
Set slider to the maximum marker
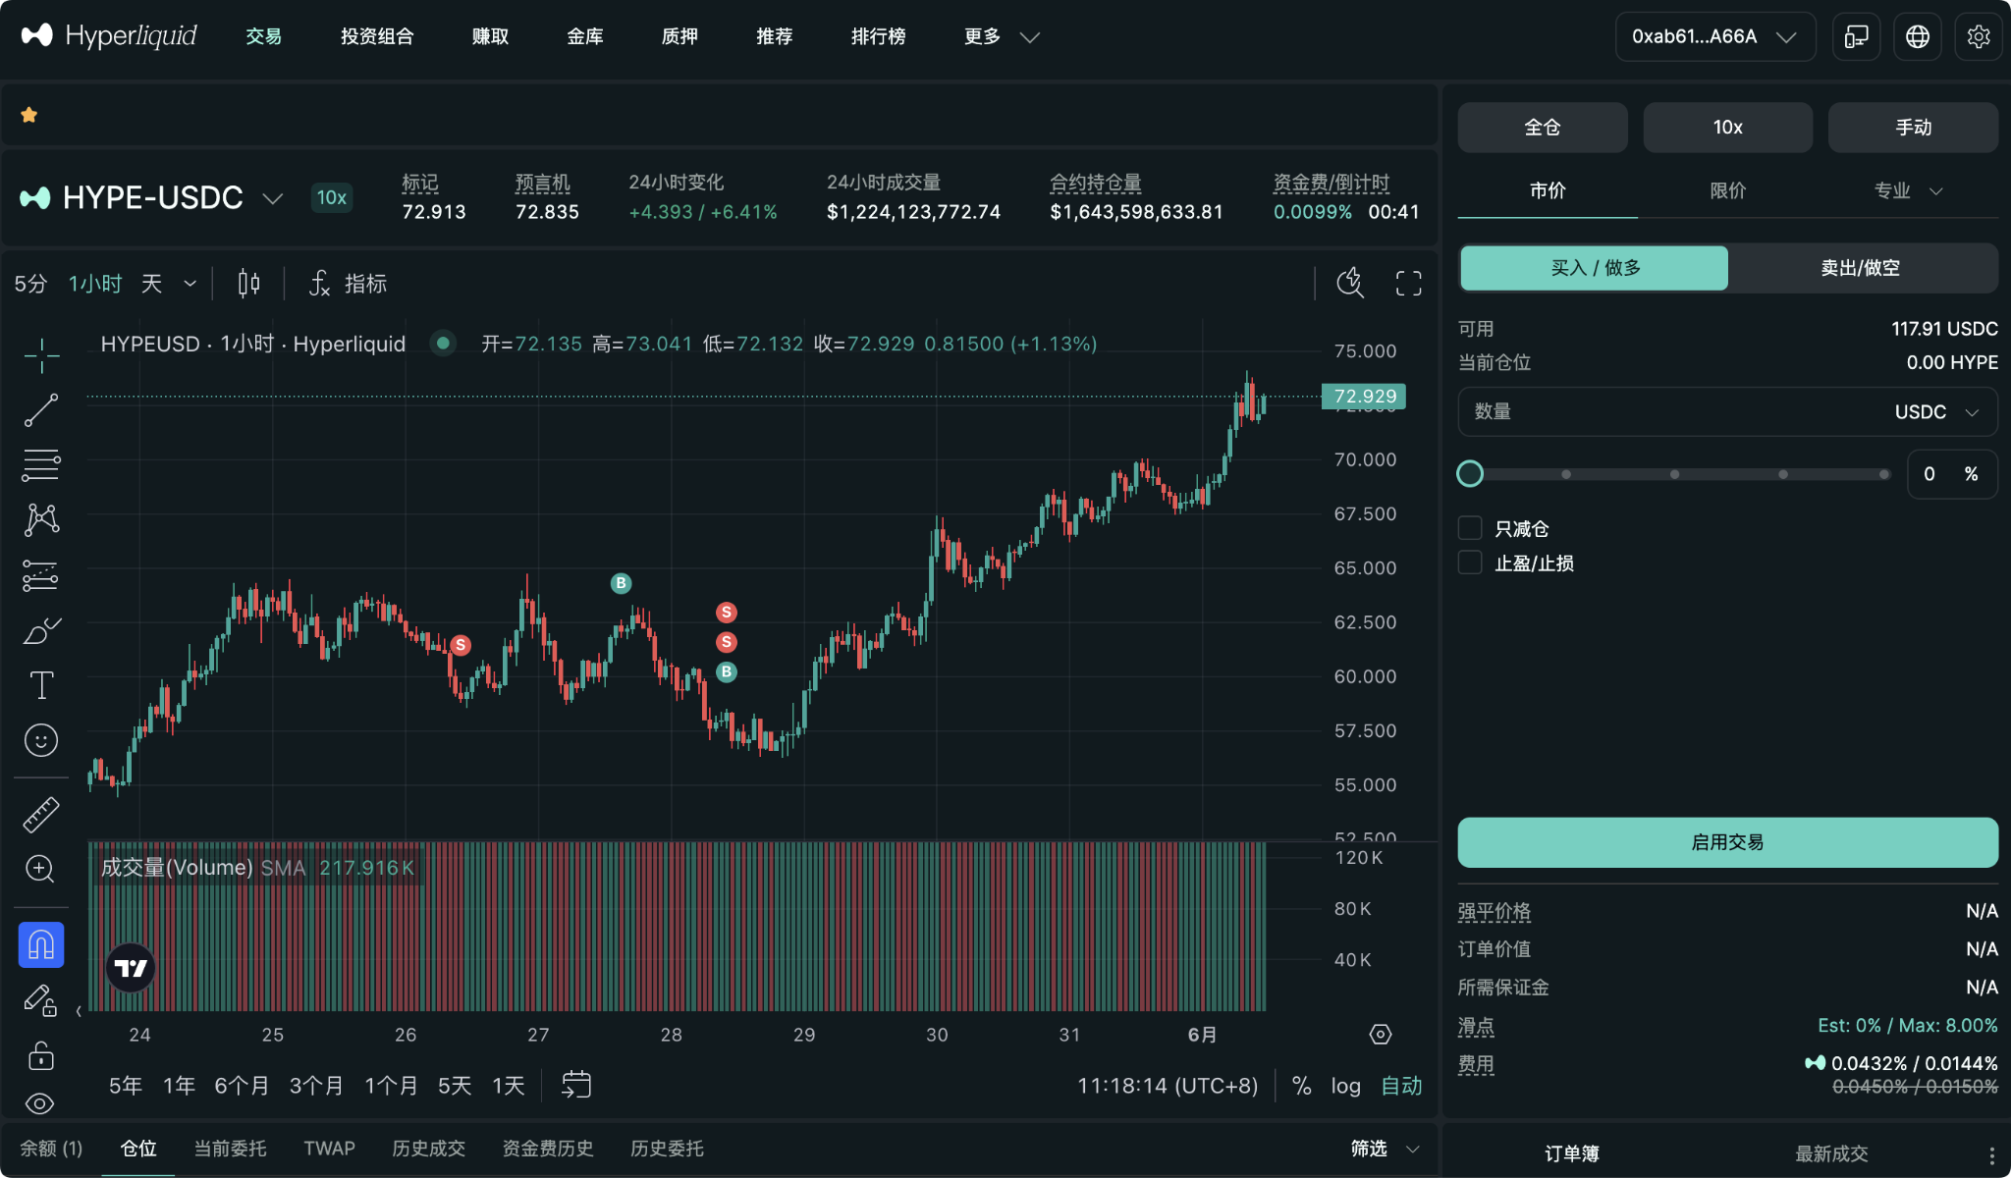point(1883,474)
